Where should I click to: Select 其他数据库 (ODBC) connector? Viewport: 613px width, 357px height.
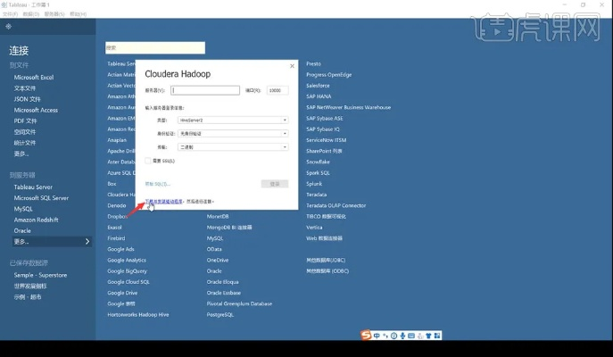(327, 271)
